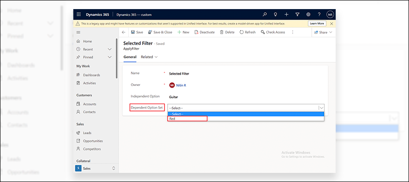Click the Independent Option value Guitar

(174, 97)
